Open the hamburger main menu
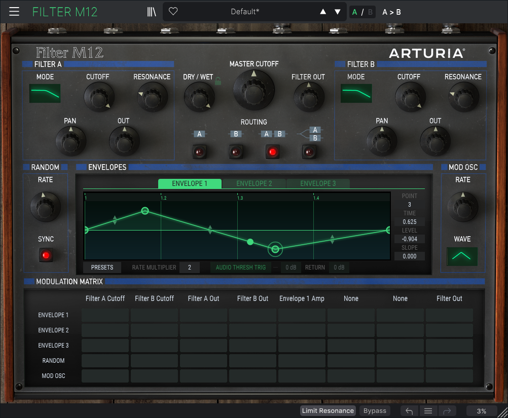This screenshot has height=418, width=508. click(x=14, y=12)
